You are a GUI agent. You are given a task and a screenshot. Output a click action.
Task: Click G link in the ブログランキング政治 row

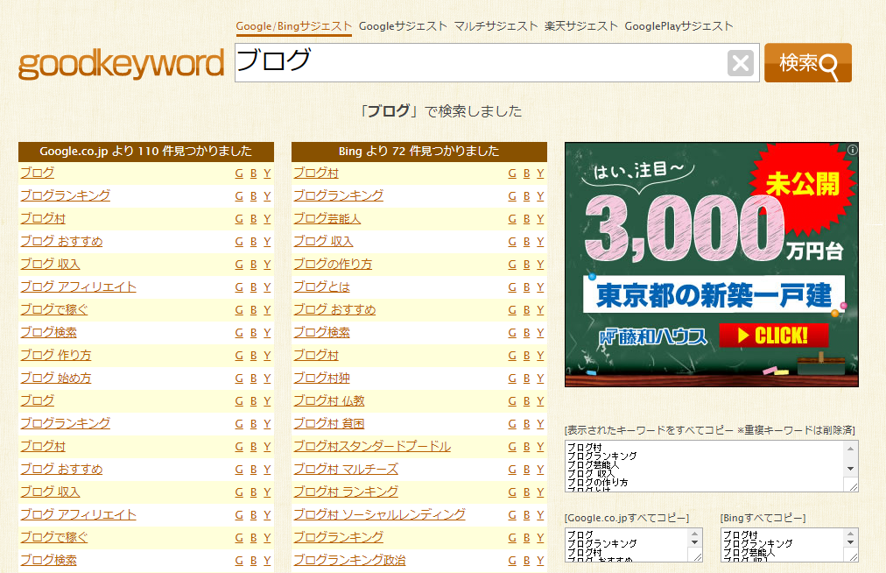tap(512, 561)
